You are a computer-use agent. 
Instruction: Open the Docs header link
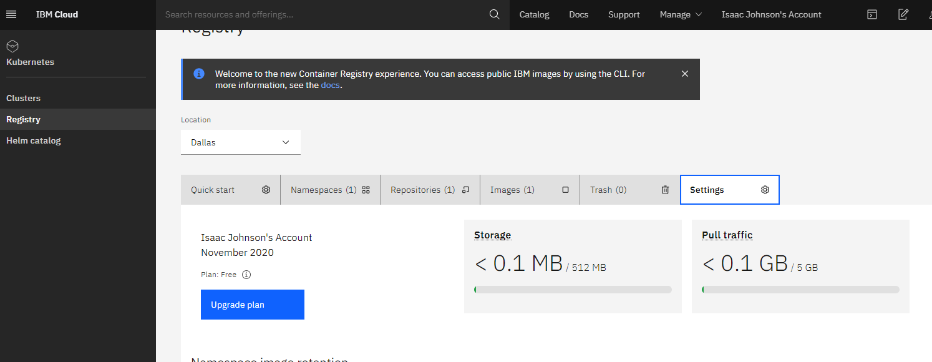pos(579,14)
